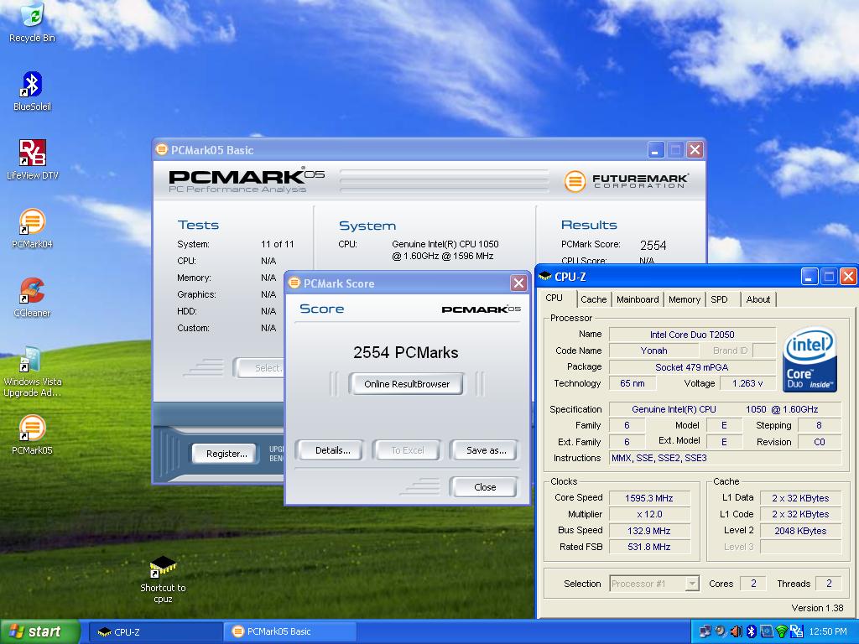859x644 pixels.
Task: Open the Recycle Bin desktop icon
Action: (32, 22)
